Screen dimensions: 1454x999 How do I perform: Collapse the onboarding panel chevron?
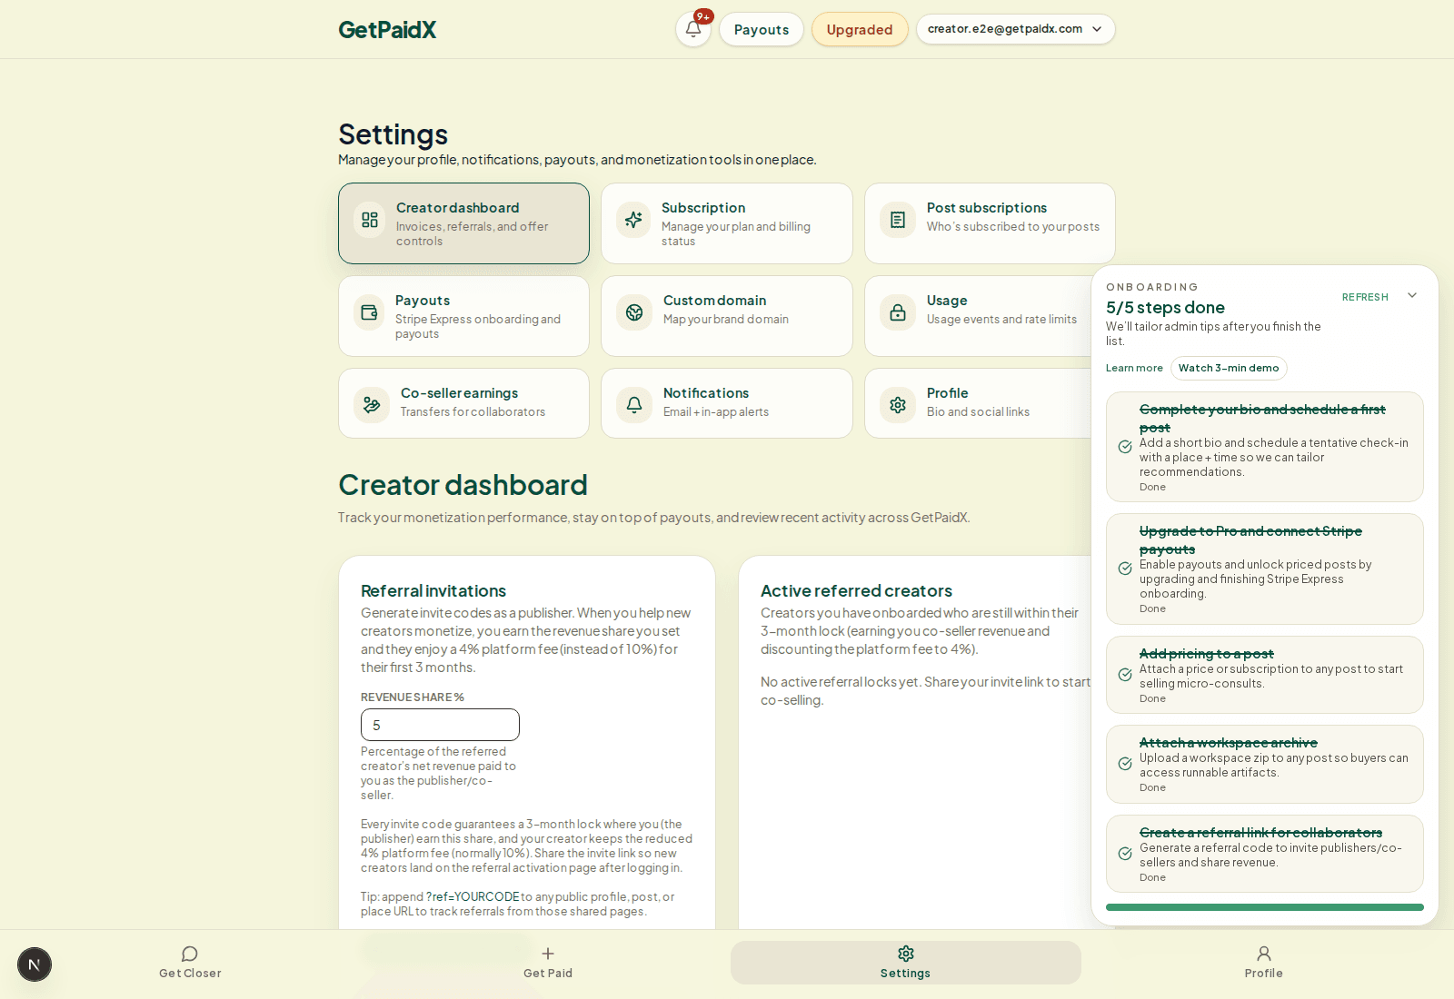click(1412, 295)
